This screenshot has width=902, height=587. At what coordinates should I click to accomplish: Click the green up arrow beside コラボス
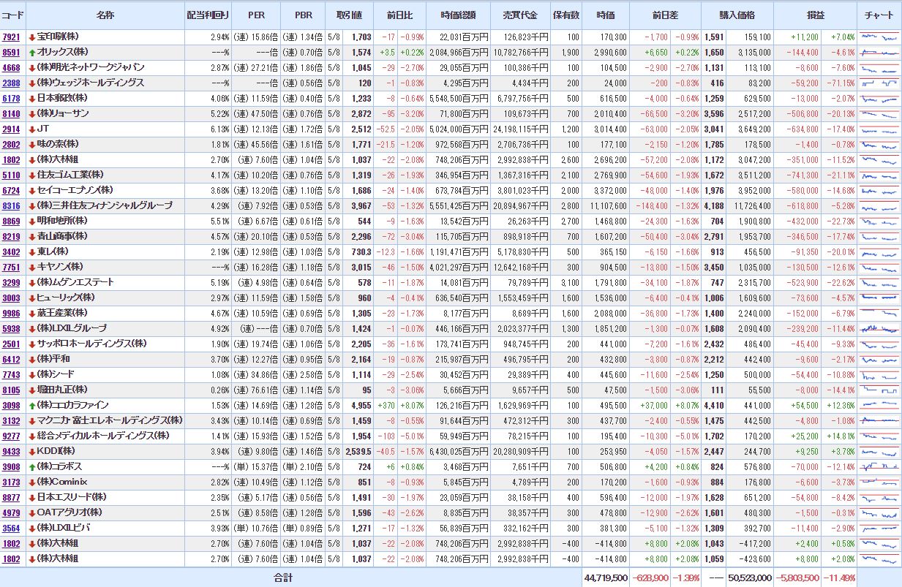32,466
